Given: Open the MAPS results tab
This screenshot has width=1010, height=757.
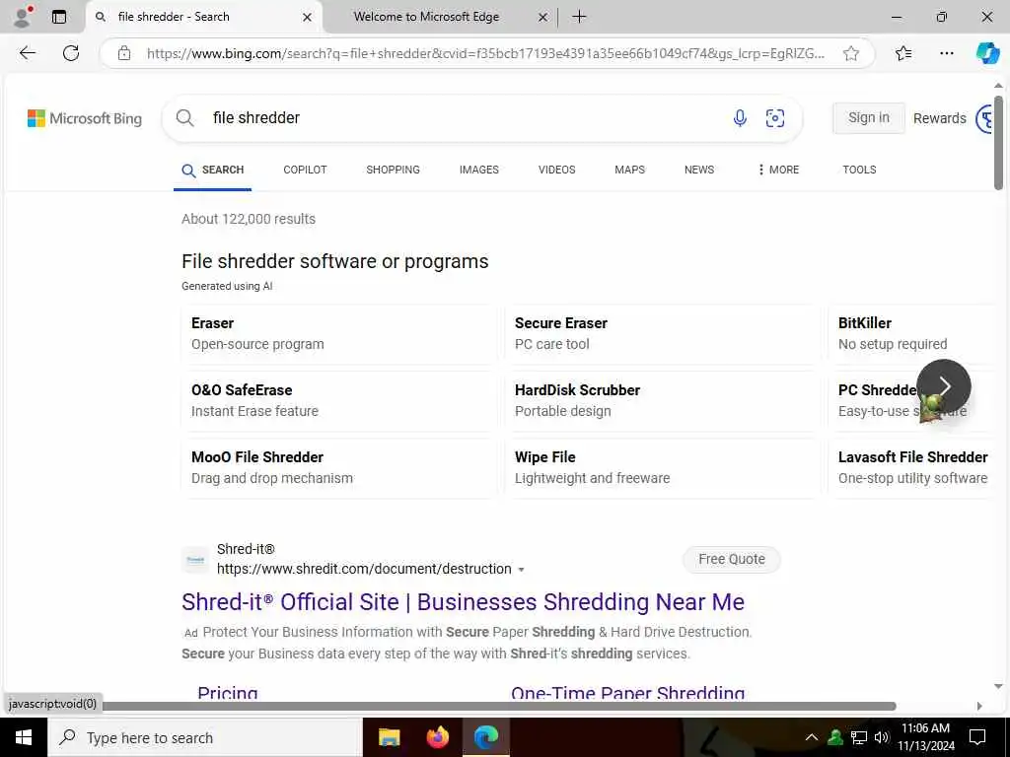Looking at the screenshot, I should click(630, 170).
